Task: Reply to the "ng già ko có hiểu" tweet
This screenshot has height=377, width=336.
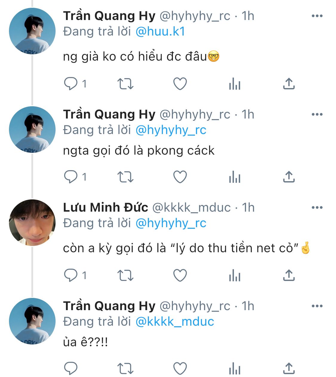Action: tap(71, 84)
